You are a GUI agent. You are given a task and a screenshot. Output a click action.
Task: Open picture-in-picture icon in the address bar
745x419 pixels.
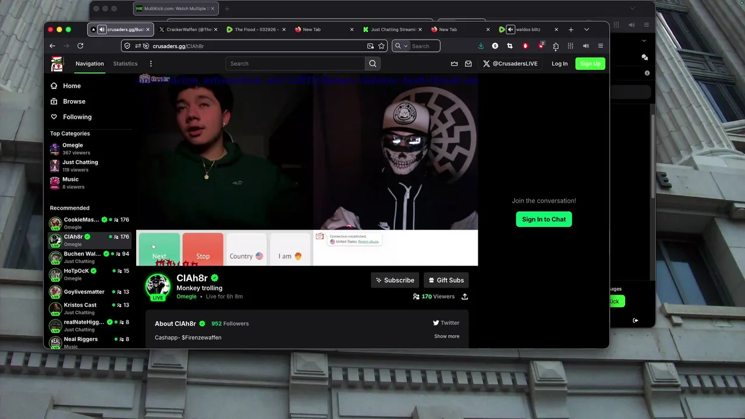370,46
